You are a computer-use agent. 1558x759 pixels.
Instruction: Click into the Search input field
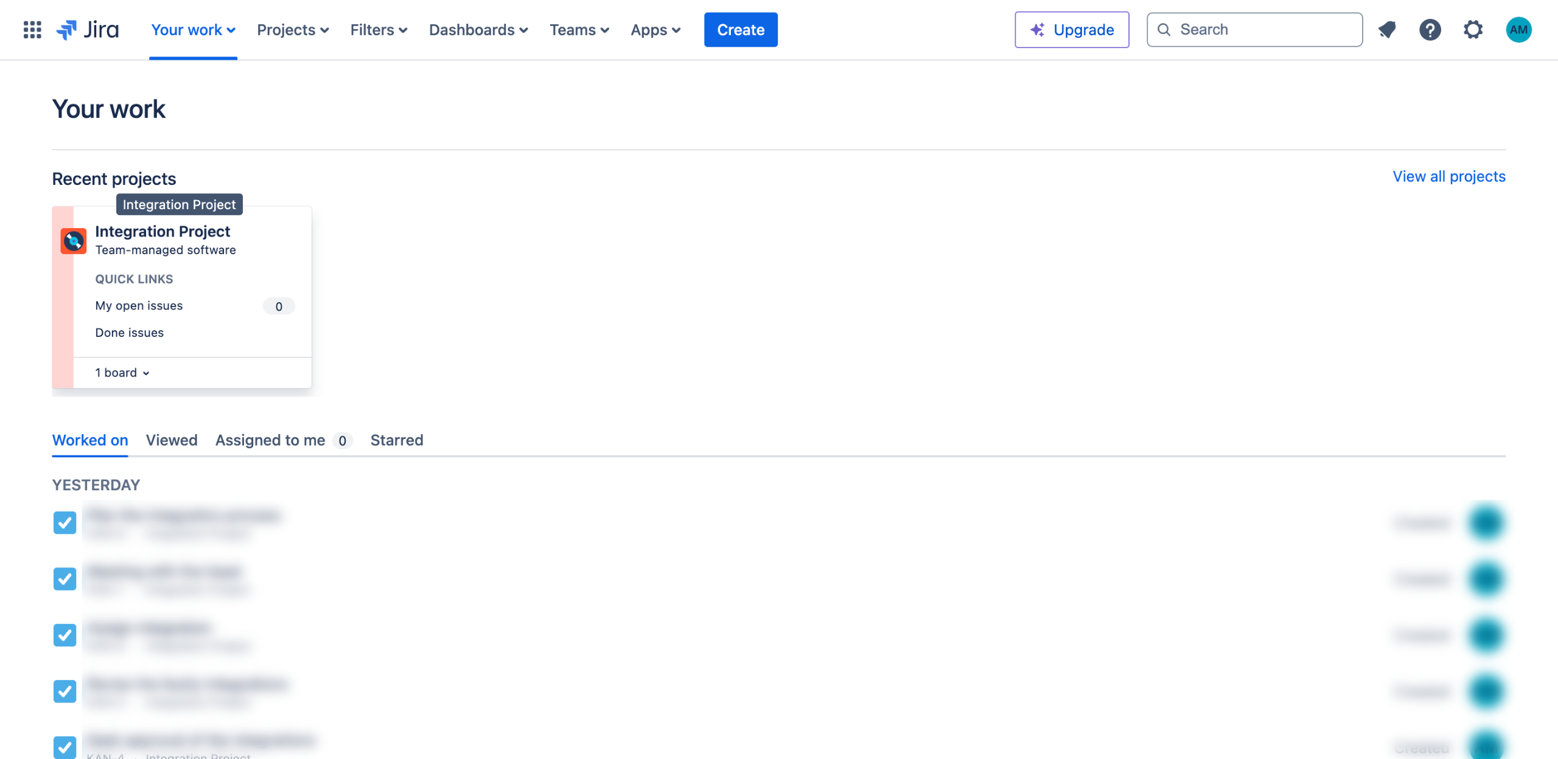pyautogui.click(x=1266, y=29)
